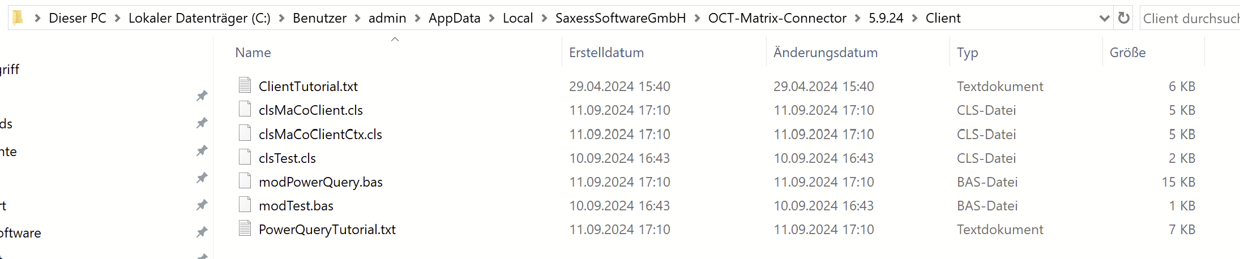Expand the chevron after AppData breadcrumb
The width and height of the screenshot is (1240, 259).
point(491,18)
